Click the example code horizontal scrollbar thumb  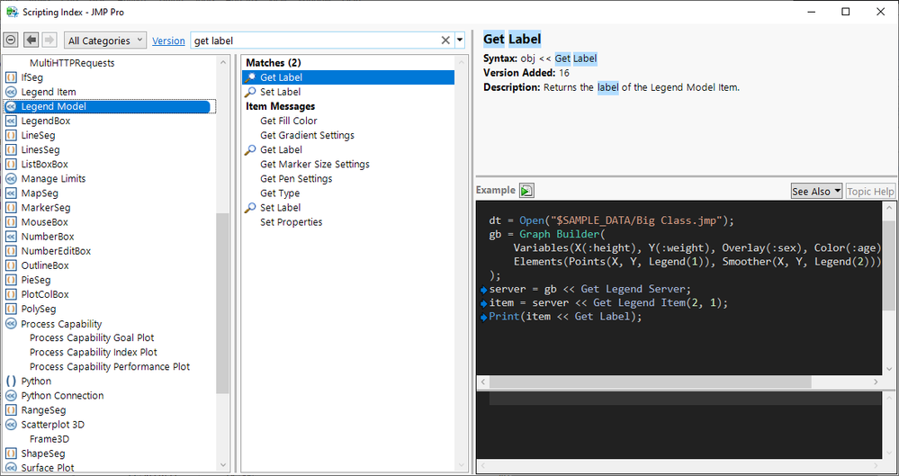650,382
